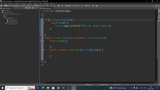Image resolution: width=160 pixels, height=90 pixels.
Task: Open the Windows Start menu
Action: tap(2, 88)
